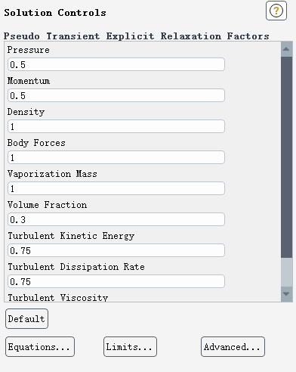The image size is (296, 372).
Task: Click the Solution Controls title
Action: 55,13
